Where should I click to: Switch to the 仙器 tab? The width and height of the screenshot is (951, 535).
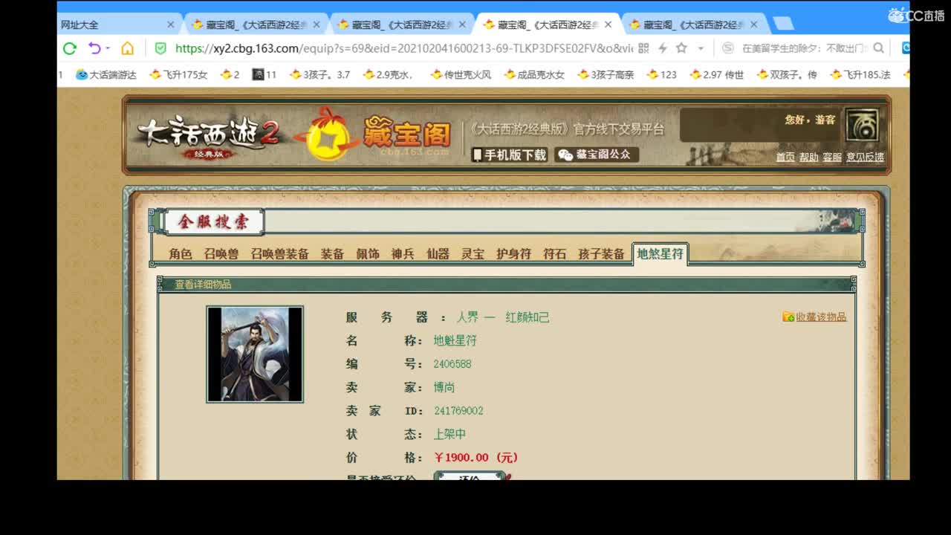point(438,254)
